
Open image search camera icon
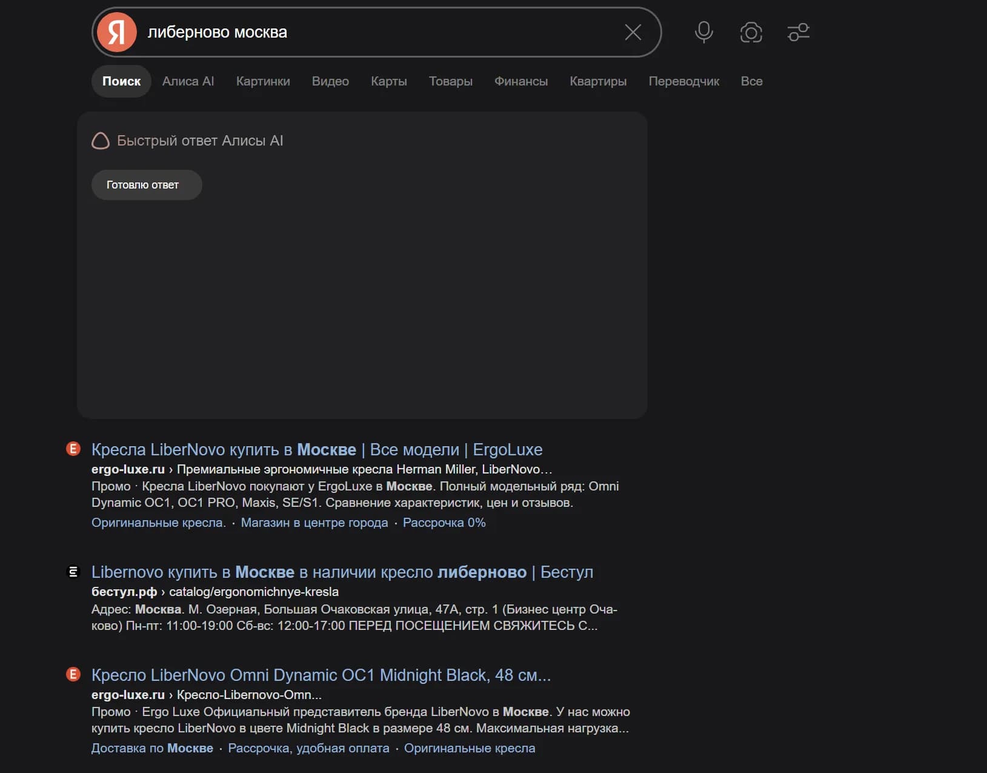point(751,32)
